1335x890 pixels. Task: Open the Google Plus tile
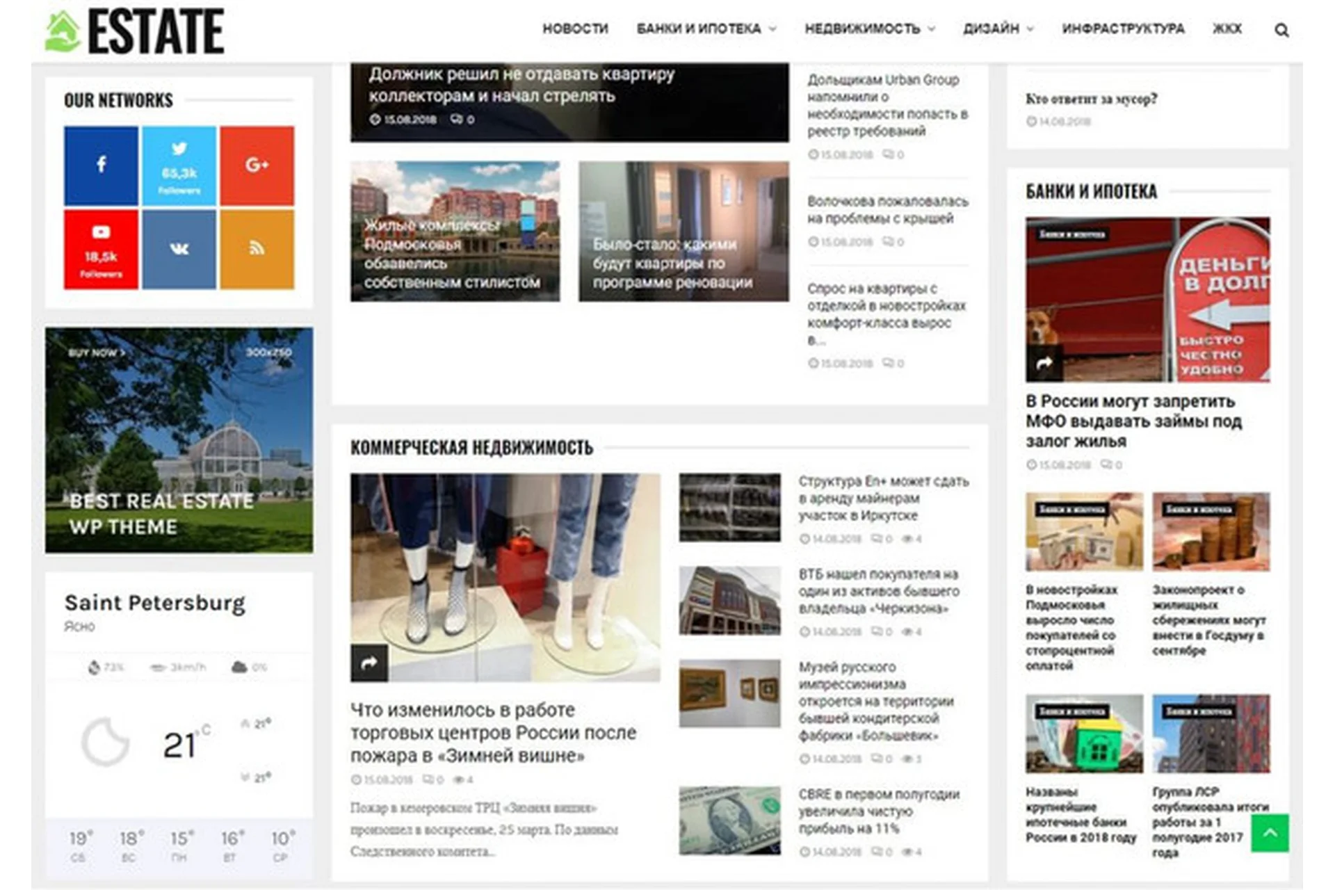pos(257,165)
